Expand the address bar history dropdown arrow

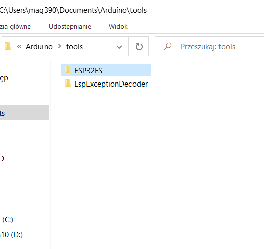coord(119,47)
